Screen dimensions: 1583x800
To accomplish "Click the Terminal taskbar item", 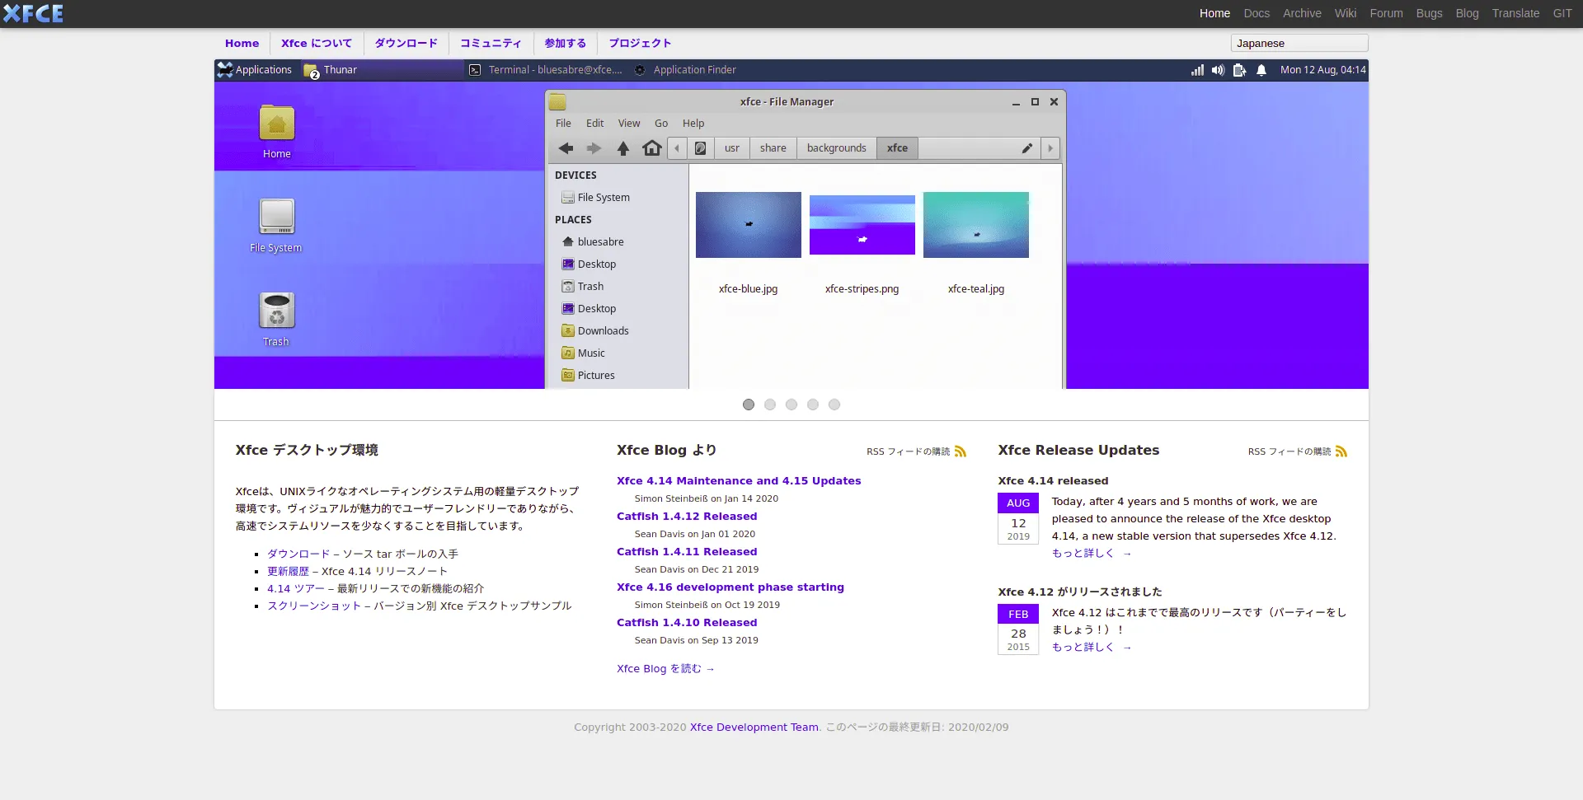I will (x=546, y=70).
